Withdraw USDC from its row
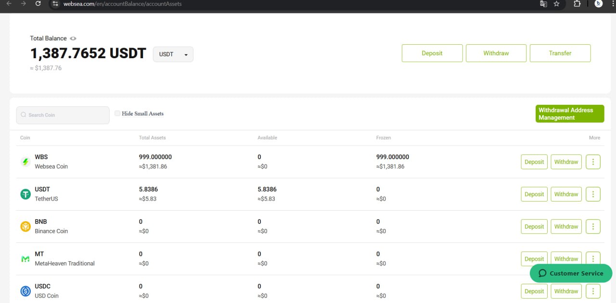The image size is (616, 303). [566, 291]
